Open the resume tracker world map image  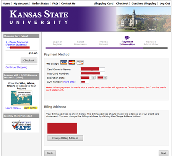pos(21,98)
